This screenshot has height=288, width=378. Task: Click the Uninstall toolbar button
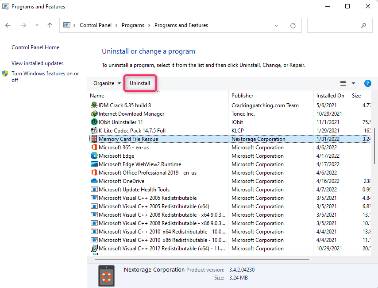coord(140,83)
